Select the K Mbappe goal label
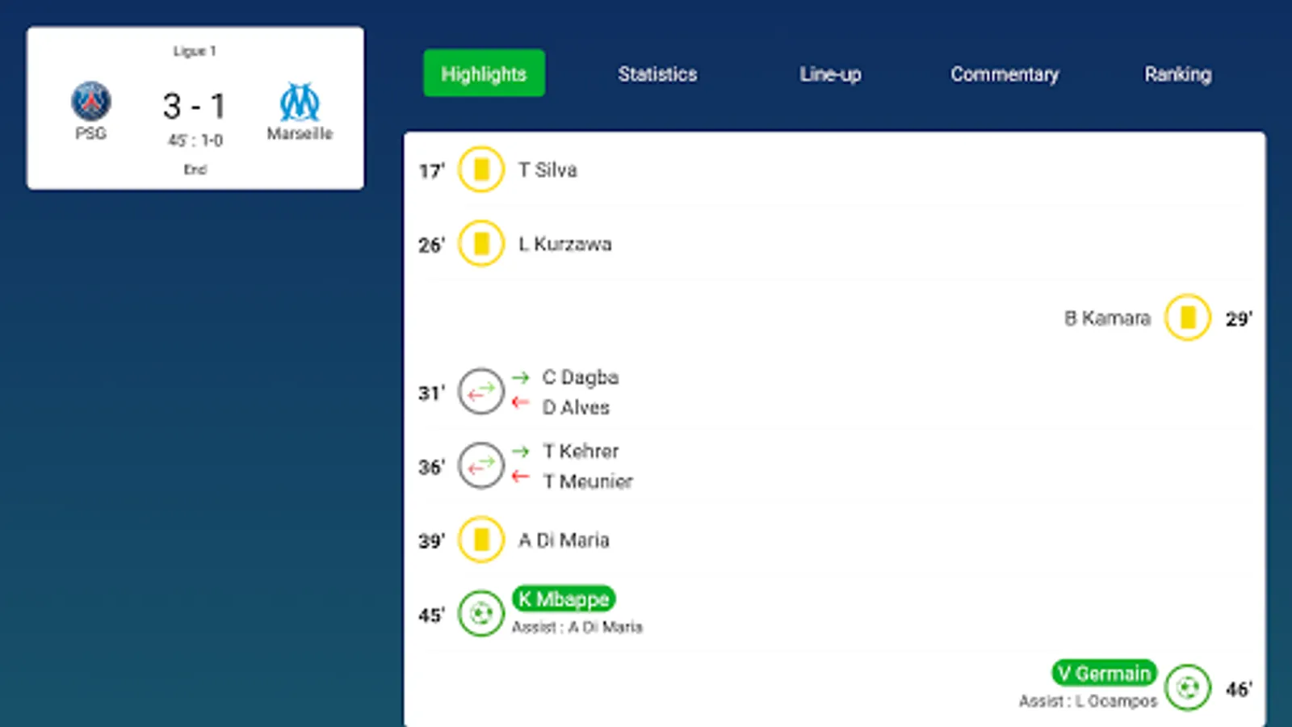 pos(564,599)
